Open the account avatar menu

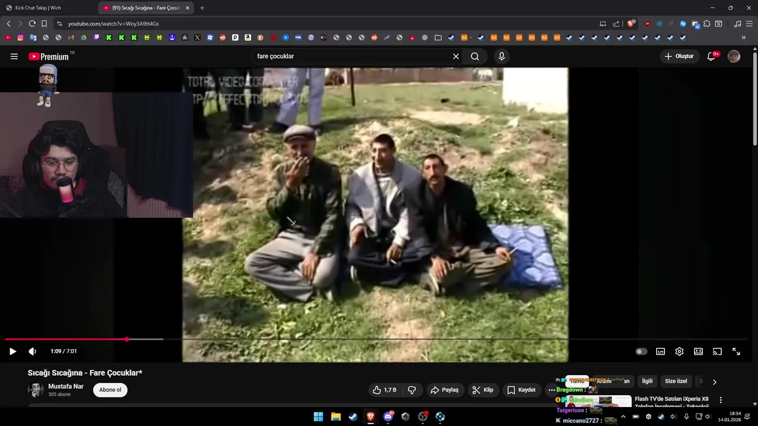734,56
